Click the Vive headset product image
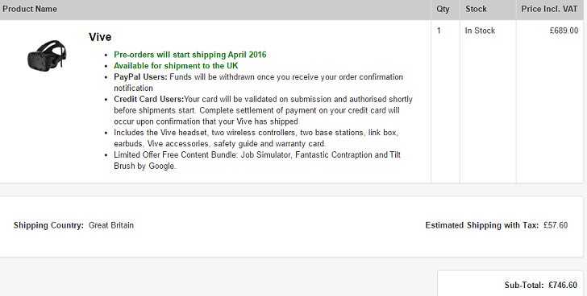 point(47,55)
